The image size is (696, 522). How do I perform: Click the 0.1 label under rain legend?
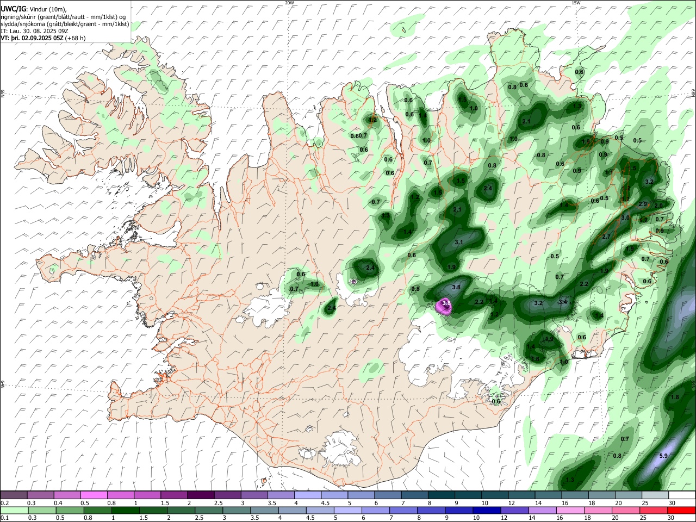tap(4, 518)
